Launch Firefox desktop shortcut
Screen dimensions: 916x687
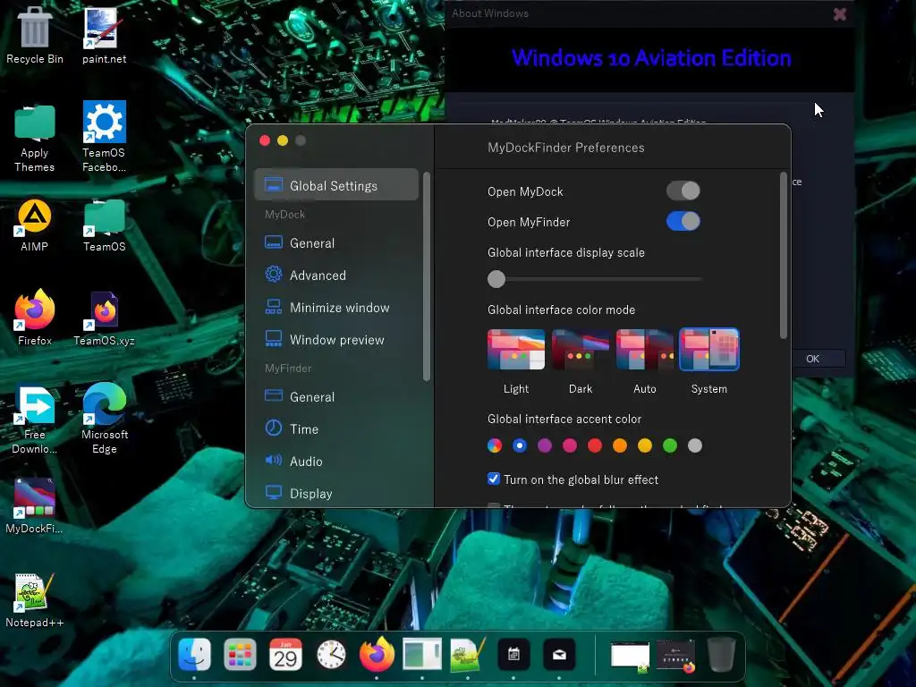pyautogui.click(x=35, y=318)
